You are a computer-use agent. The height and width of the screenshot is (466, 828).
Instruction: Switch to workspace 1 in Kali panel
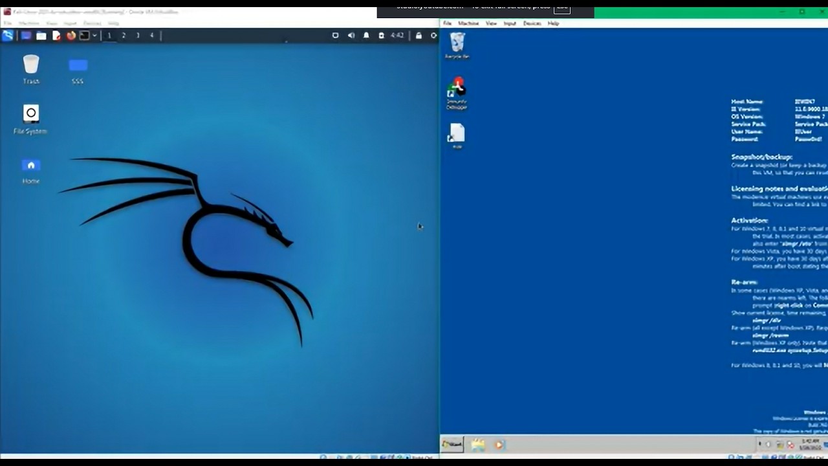(x=109, y=36)
